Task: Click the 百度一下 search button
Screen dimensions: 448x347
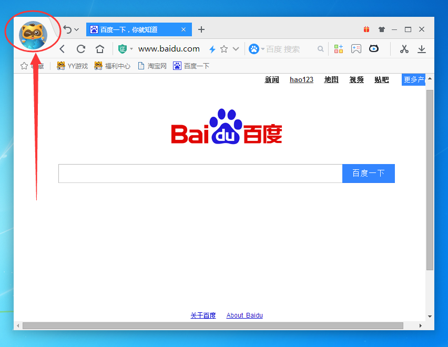Action: coord(368,173)
